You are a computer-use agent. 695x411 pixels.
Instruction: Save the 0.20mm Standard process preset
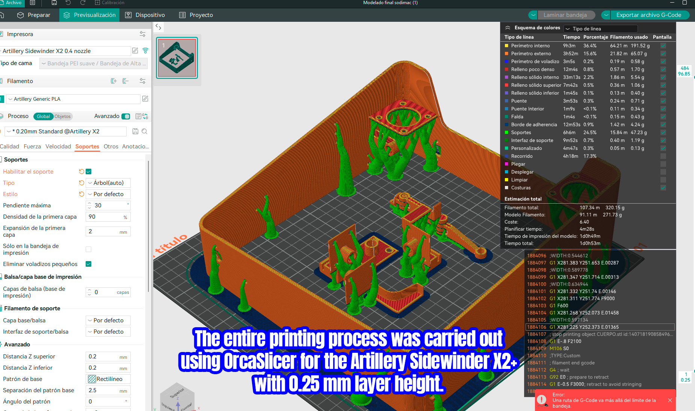(135, 131)
